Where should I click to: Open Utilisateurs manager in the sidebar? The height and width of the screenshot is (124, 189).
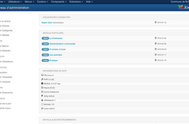click(7, 62)
